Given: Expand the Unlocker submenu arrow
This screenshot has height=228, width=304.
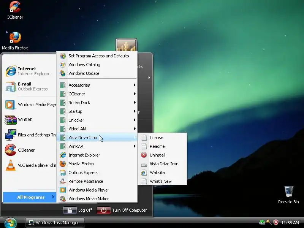Looking at the screenshot, I should tap(135, 120).
